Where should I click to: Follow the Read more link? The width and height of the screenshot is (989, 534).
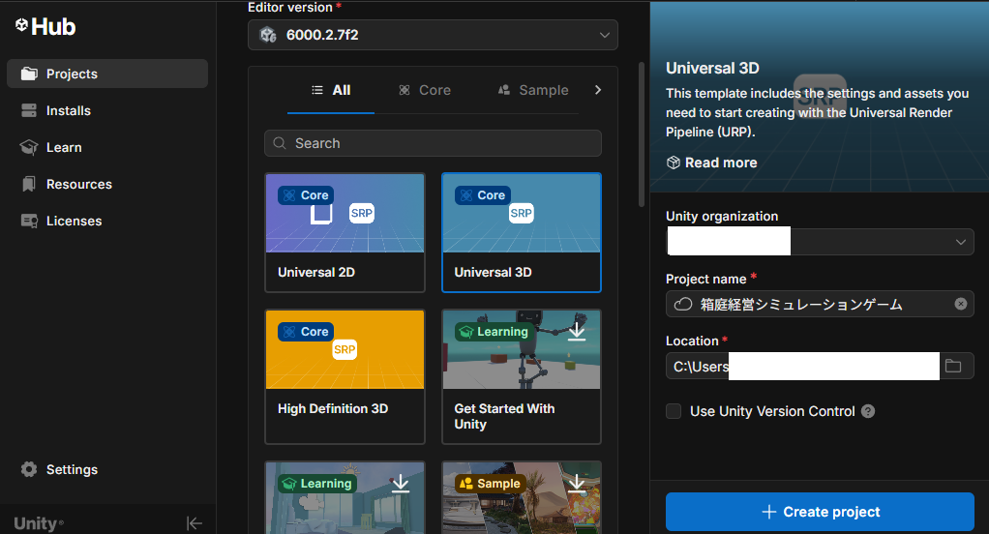pos(720,163)
